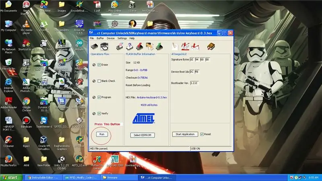Enable the Blank Check operation checkbox
Screen dimensions: 322x181
(x=99, y=81)
